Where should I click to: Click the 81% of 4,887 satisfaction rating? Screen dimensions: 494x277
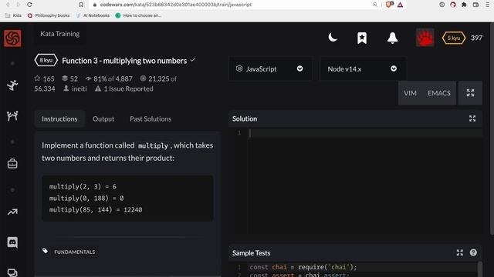click(x=109, y=78)
